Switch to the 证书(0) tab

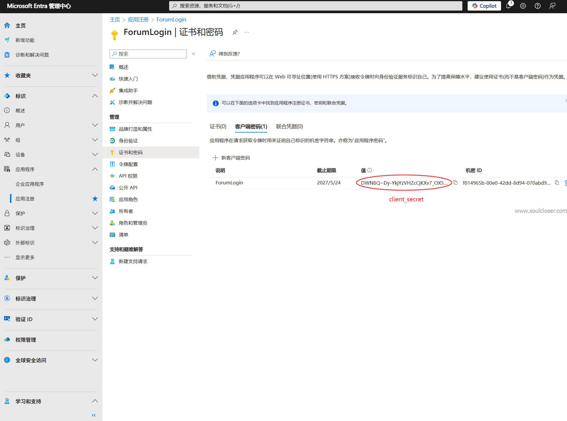218,127
